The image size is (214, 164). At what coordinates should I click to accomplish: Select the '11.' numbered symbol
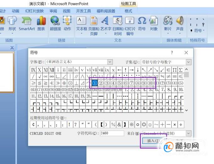[x=33, y=96]
